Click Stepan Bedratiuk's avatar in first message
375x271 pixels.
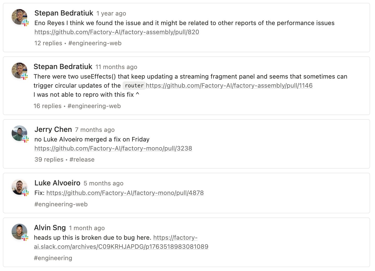point(19,17)
